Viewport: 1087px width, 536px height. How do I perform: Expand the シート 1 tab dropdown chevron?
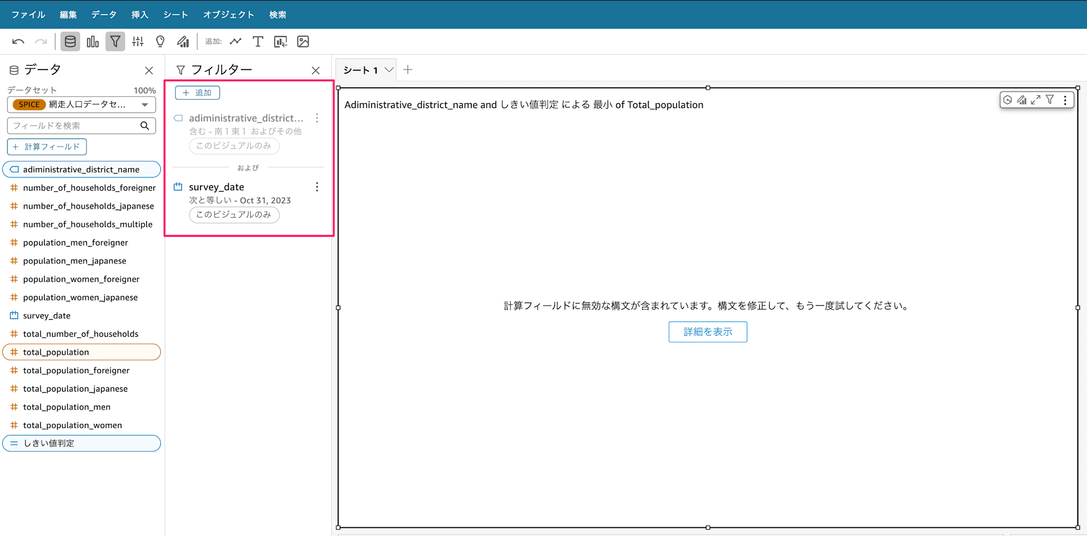(x=389, y=70)
